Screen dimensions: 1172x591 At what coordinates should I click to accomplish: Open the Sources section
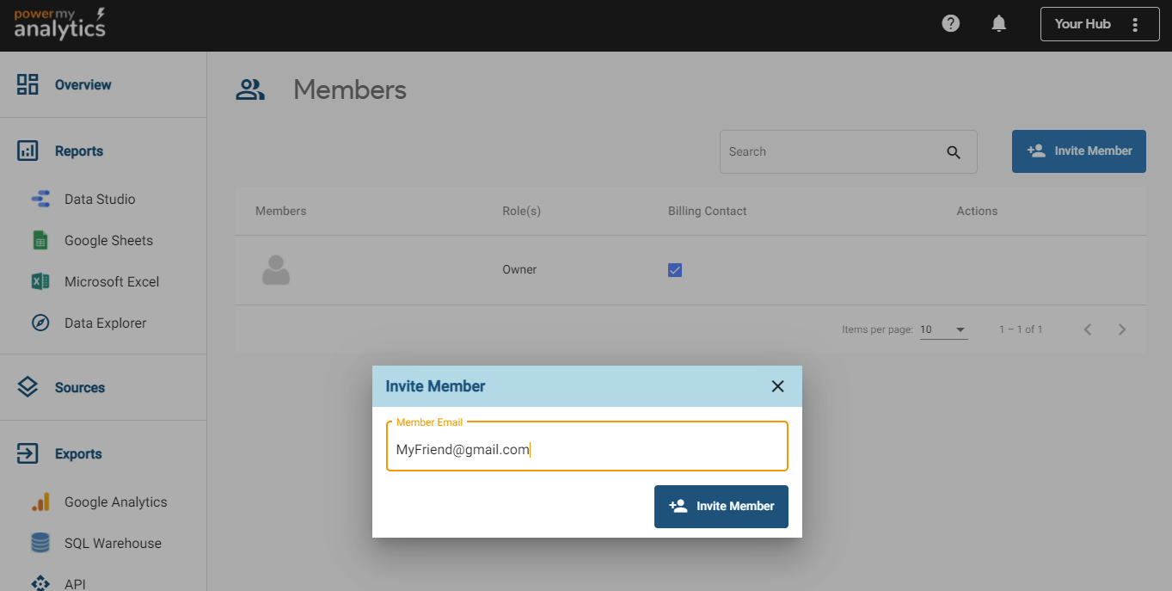(79, 388)
